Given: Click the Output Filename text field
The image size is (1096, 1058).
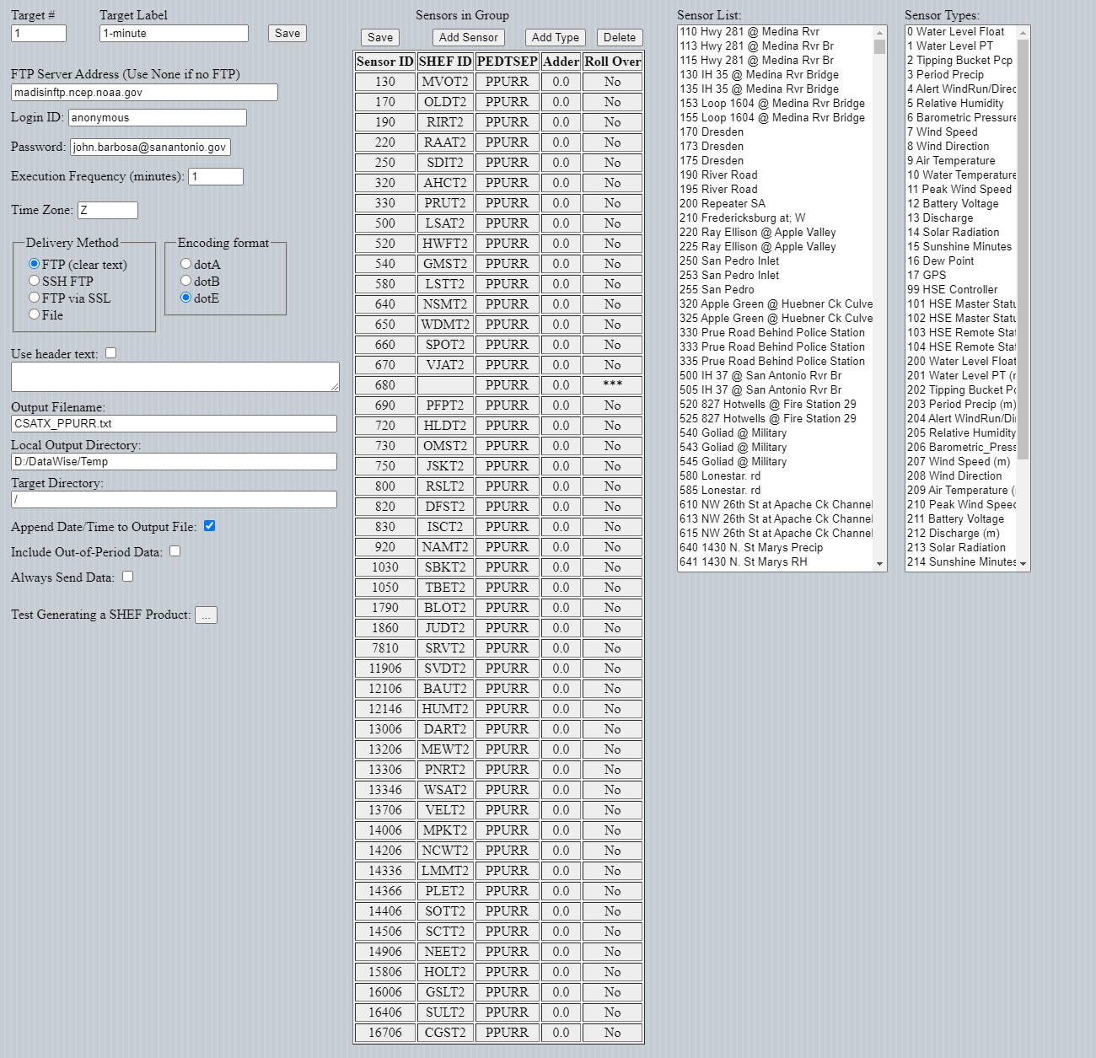Looking at the screenshot, I should pyautogui.click(x=174, y=424).
